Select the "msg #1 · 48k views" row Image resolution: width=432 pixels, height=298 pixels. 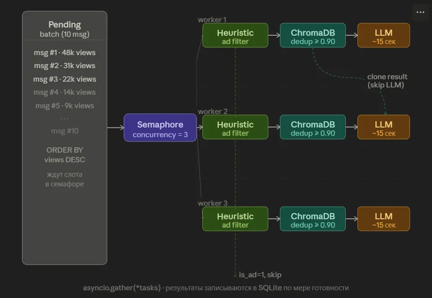65,53
